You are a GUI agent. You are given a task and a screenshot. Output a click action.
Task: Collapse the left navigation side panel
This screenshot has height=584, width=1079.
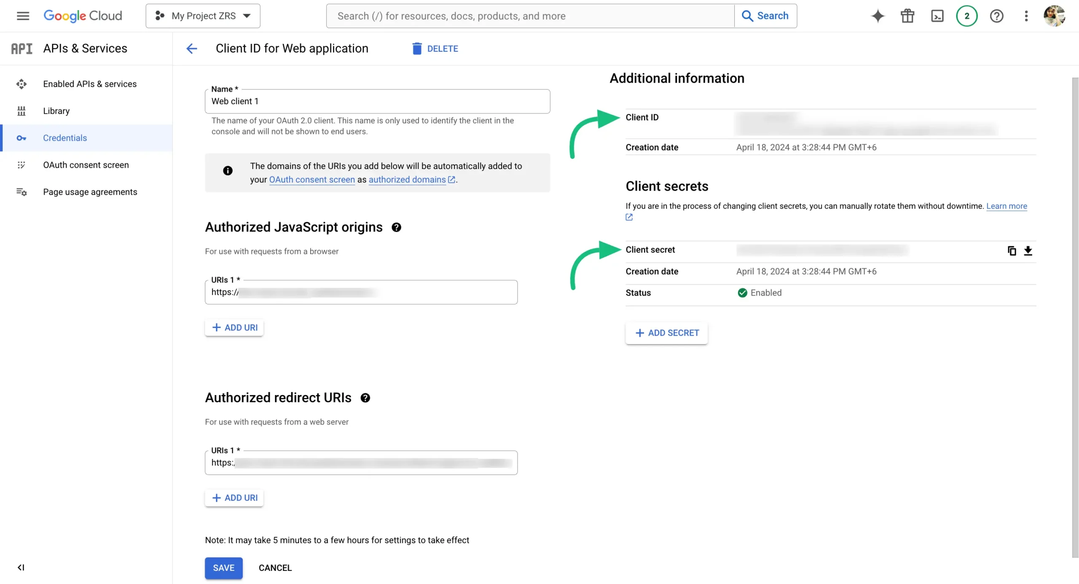[x=21, y=567]
